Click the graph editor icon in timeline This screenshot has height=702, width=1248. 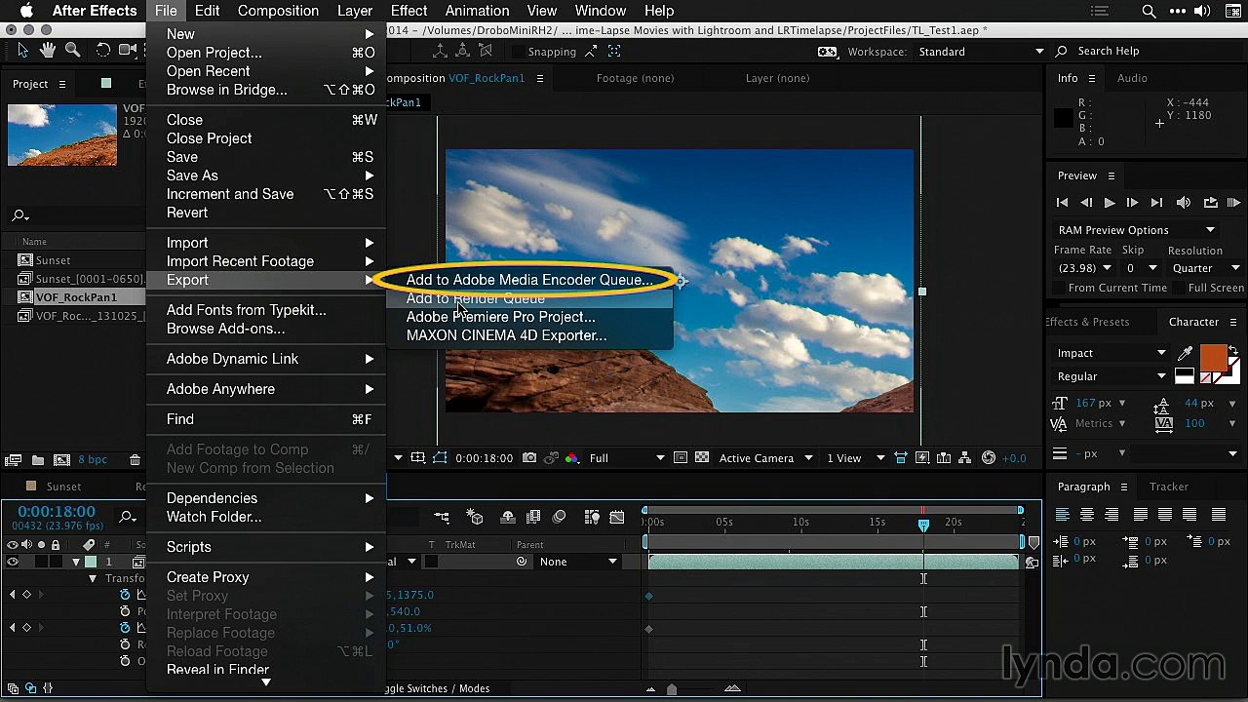pyautogui.click(x=616, y=517)
